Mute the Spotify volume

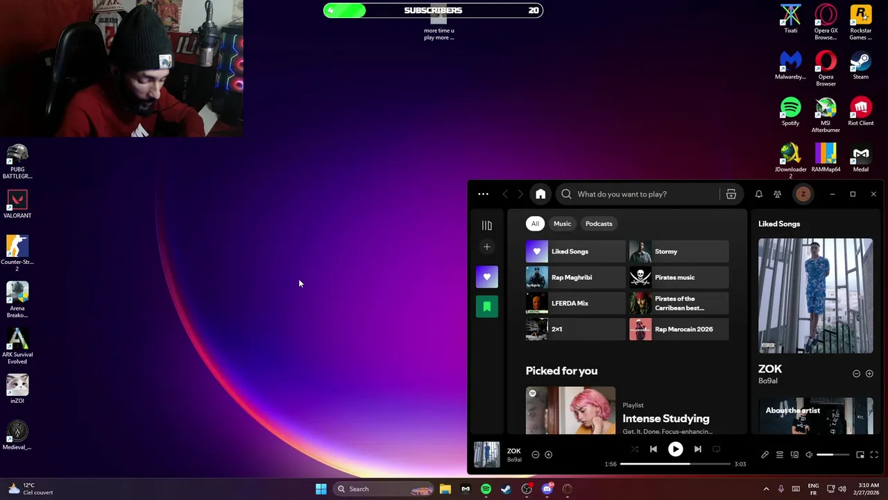coord(809,455)
